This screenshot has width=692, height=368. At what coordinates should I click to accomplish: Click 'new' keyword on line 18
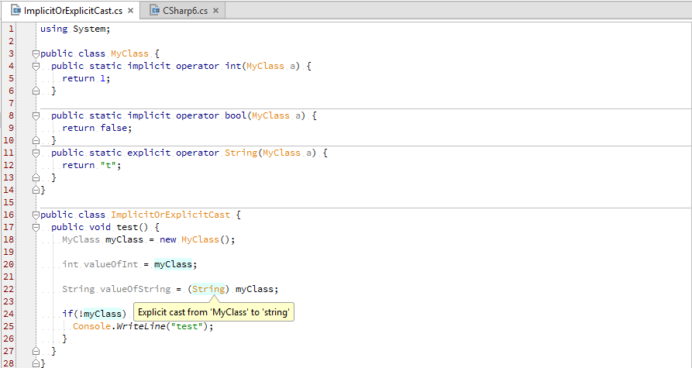click(167, 239)
